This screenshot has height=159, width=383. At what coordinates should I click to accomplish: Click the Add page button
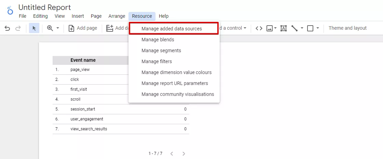(83, 28)
